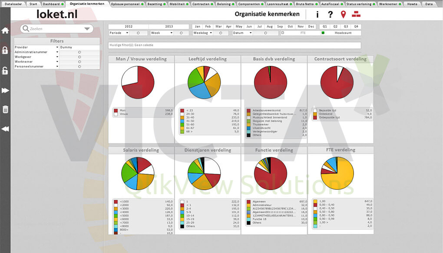This screenshot has height=253, width=443.
Task: Expand the Periode dropdown
Action: point(119,33)
